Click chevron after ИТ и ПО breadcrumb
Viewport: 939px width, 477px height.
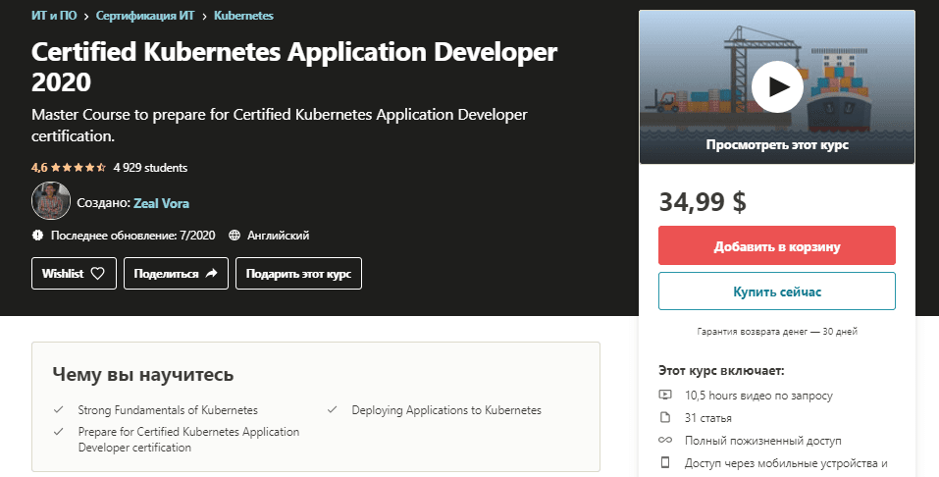tap(86, 16)
